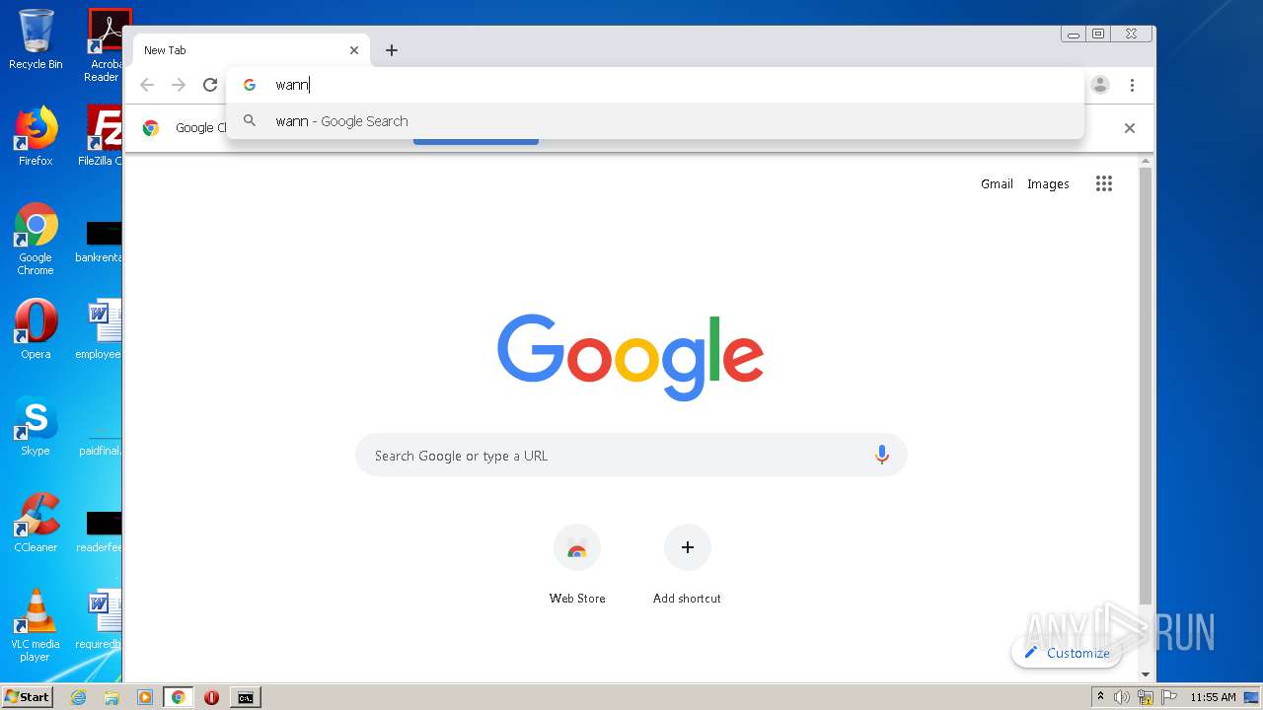This screenshot has width=1263, height=710.
Task: Dismiss the Google Chrome info bar
Action: coord(1130,128)
